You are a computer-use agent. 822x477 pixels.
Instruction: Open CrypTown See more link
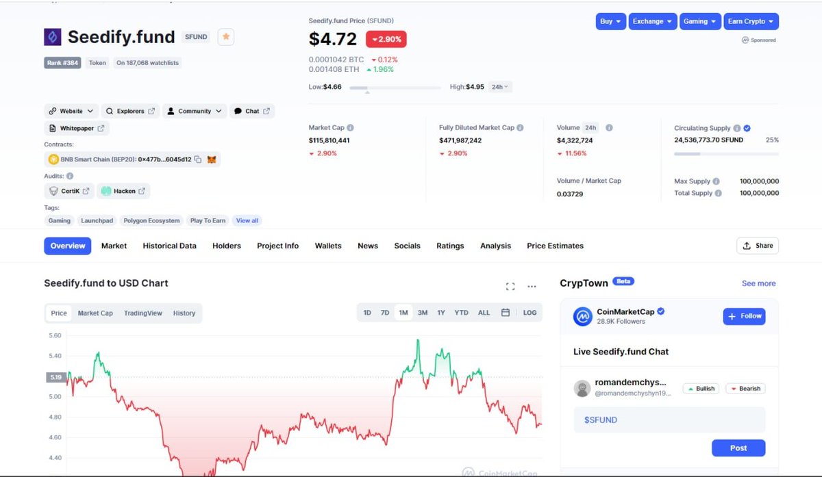[759, 283]
